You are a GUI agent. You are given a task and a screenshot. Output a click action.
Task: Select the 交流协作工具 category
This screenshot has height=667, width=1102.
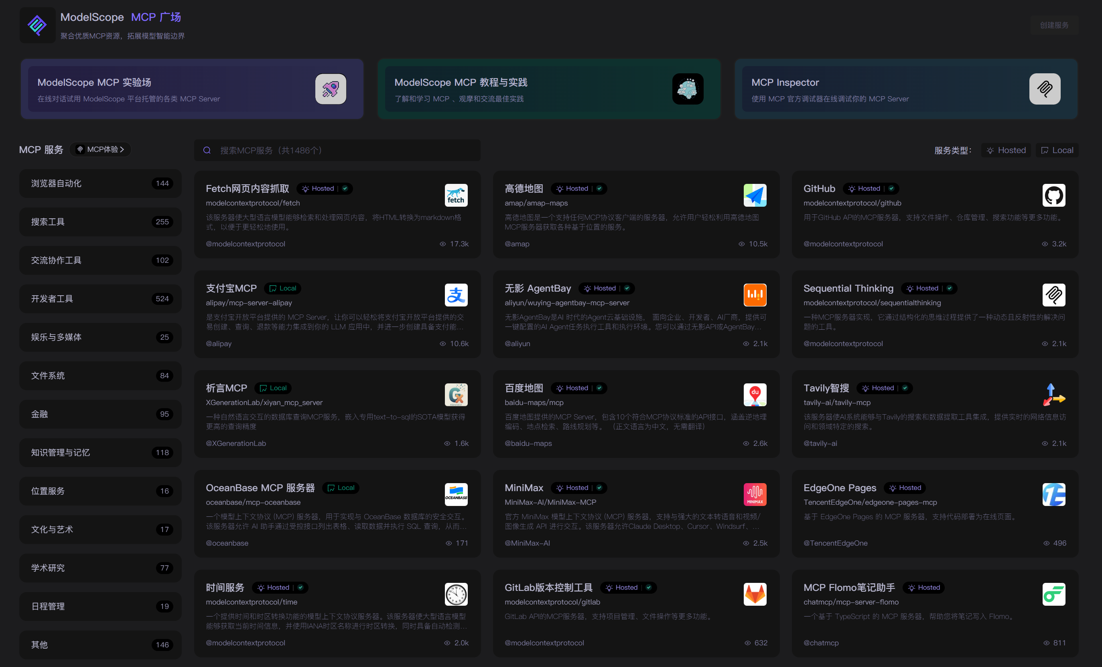[100, 260]
